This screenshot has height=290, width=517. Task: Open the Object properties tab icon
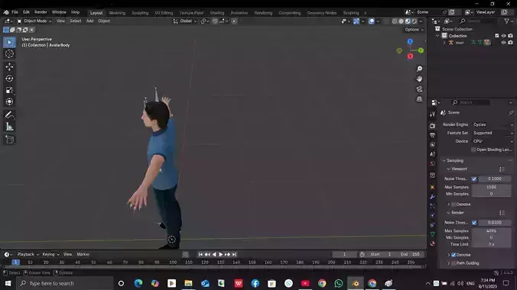coord(432,187)
